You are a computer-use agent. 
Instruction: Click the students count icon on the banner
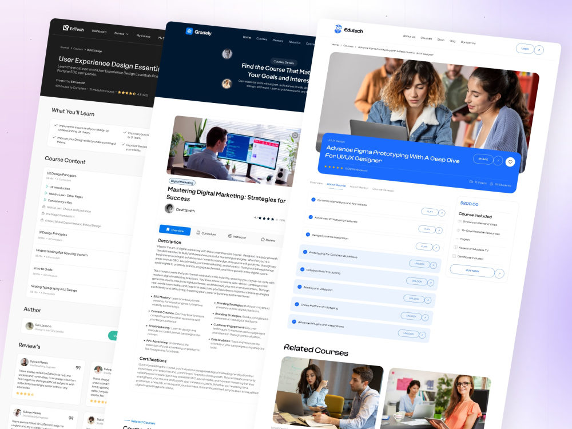click(x=491, y=184)
